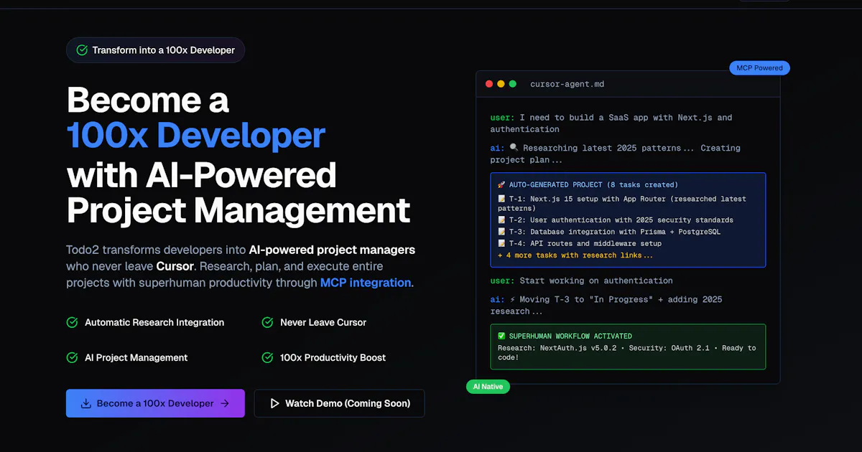Click Watch Demo (Coming Soon) button
862x452 pixels.
[339, 403]
